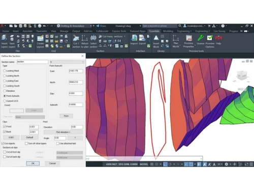Open the Continuous linetype dropdown for front clip
The image size is (254, 191).
70,153
